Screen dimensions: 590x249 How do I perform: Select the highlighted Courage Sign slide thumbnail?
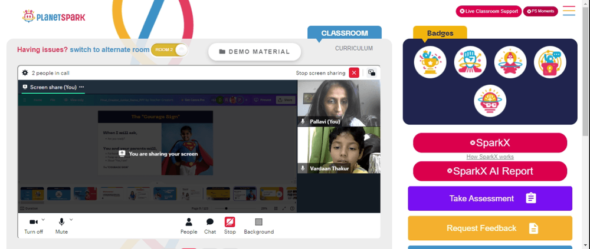click(245, 194)
